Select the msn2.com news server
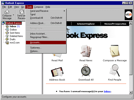The image size is (134, 100). [x=14, y=43]
